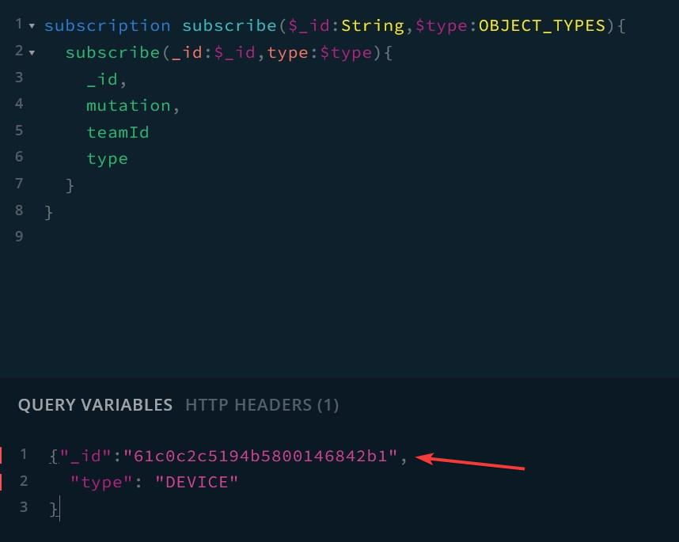Click the "DEVICE" value in query variables
Image resolution: width=679 pixels, height=542 pixels.
coord(197,481)
